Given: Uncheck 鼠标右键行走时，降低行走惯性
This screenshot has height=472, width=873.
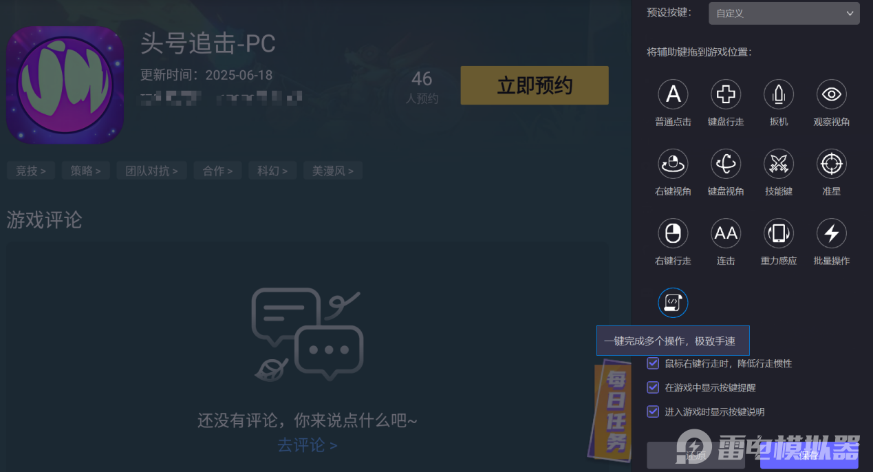Looking at the screenshot, I should point(652,363).
